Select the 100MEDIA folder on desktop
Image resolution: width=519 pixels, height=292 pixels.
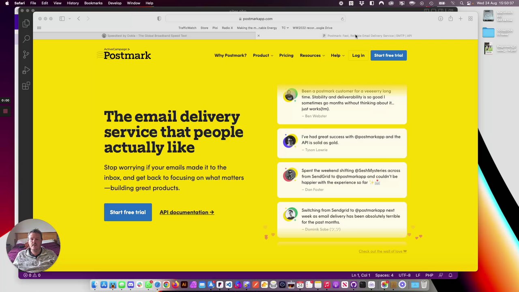(489, 32)
